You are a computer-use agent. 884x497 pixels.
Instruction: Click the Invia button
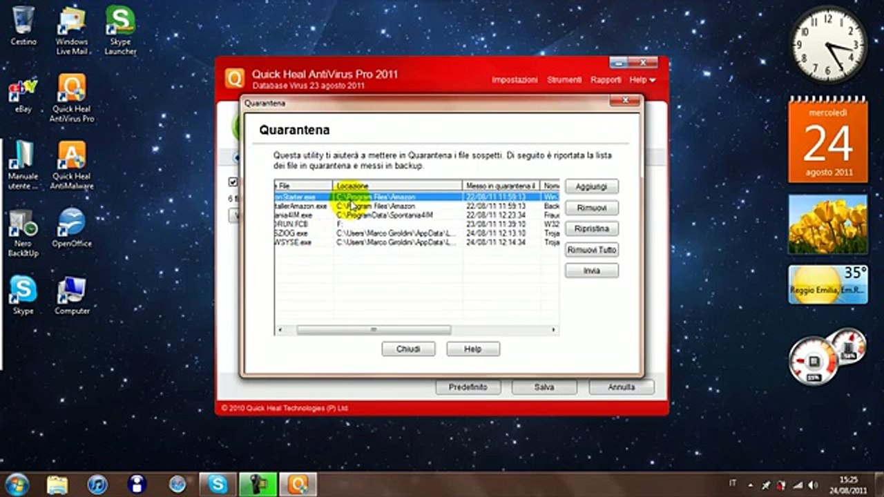point(592,271)
